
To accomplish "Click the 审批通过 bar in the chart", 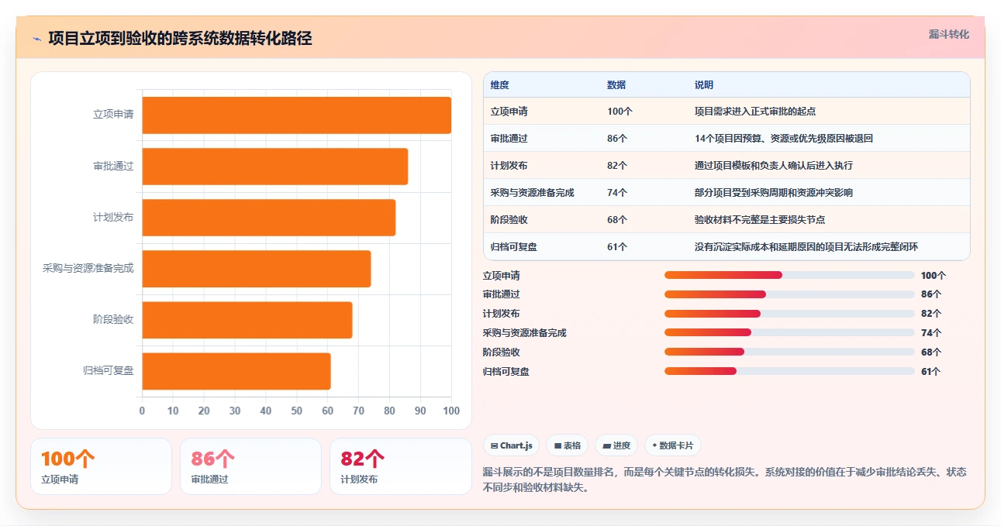I will 275,166.
